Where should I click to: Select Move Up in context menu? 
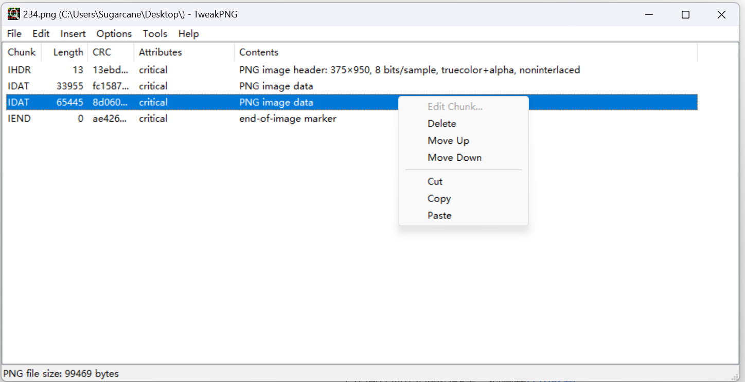[x=448, y=141]
